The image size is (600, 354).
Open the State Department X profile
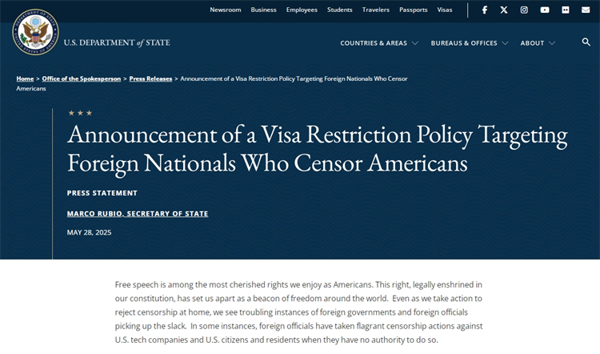pos(504,10)
